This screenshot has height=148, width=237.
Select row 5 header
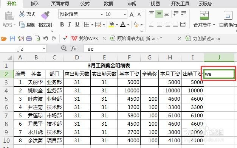[6, 99]
